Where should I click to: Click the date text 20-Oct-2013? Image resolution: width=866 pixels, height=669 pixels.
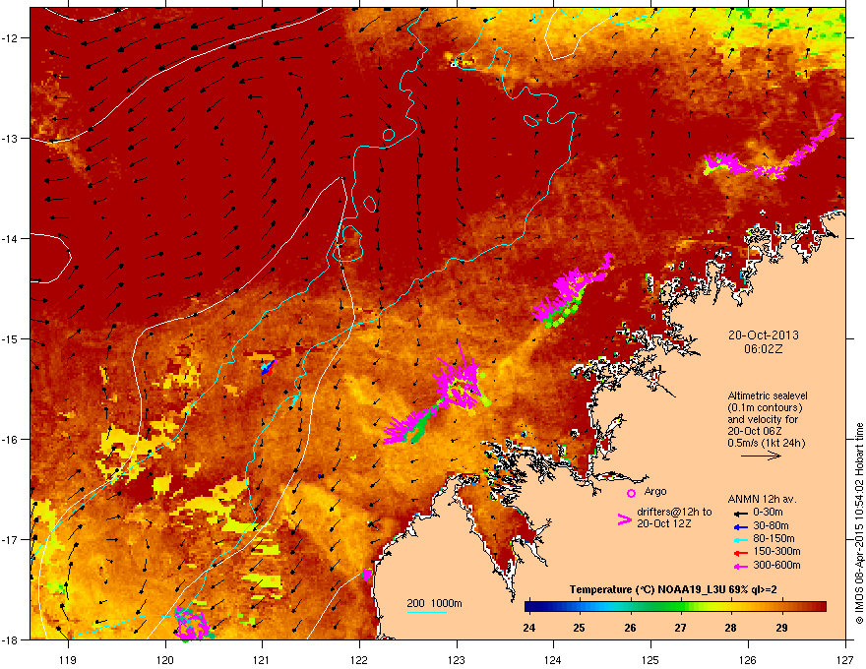coord(764,335)
